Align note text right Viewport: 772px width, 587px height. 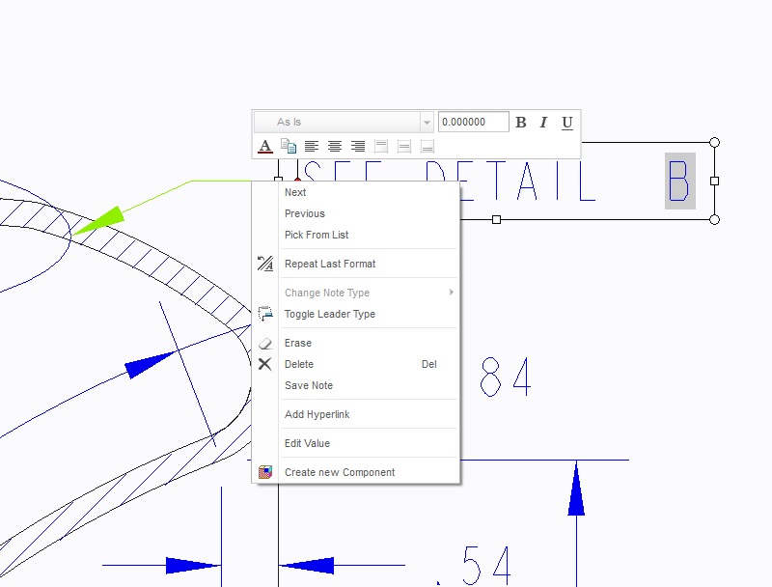pos(358,146)
